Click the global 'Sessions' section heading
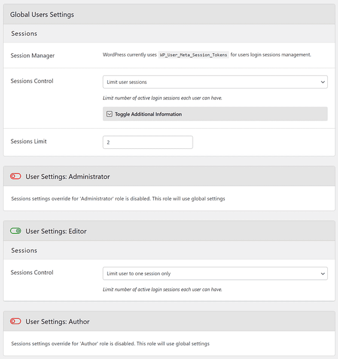Screen dimensions: 338x359 coord(24,34)
